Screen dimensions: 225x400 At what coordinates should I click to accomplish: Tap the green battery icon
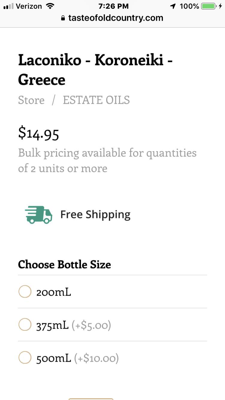point(208,6)
